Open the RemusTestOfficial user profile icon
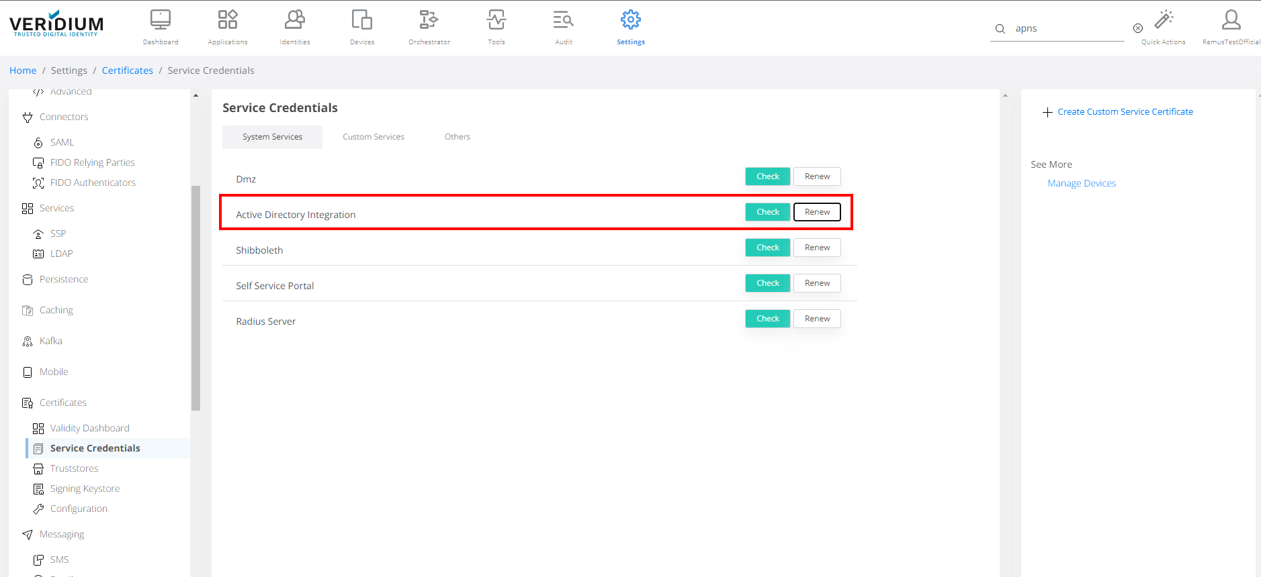 (1231, 20)
